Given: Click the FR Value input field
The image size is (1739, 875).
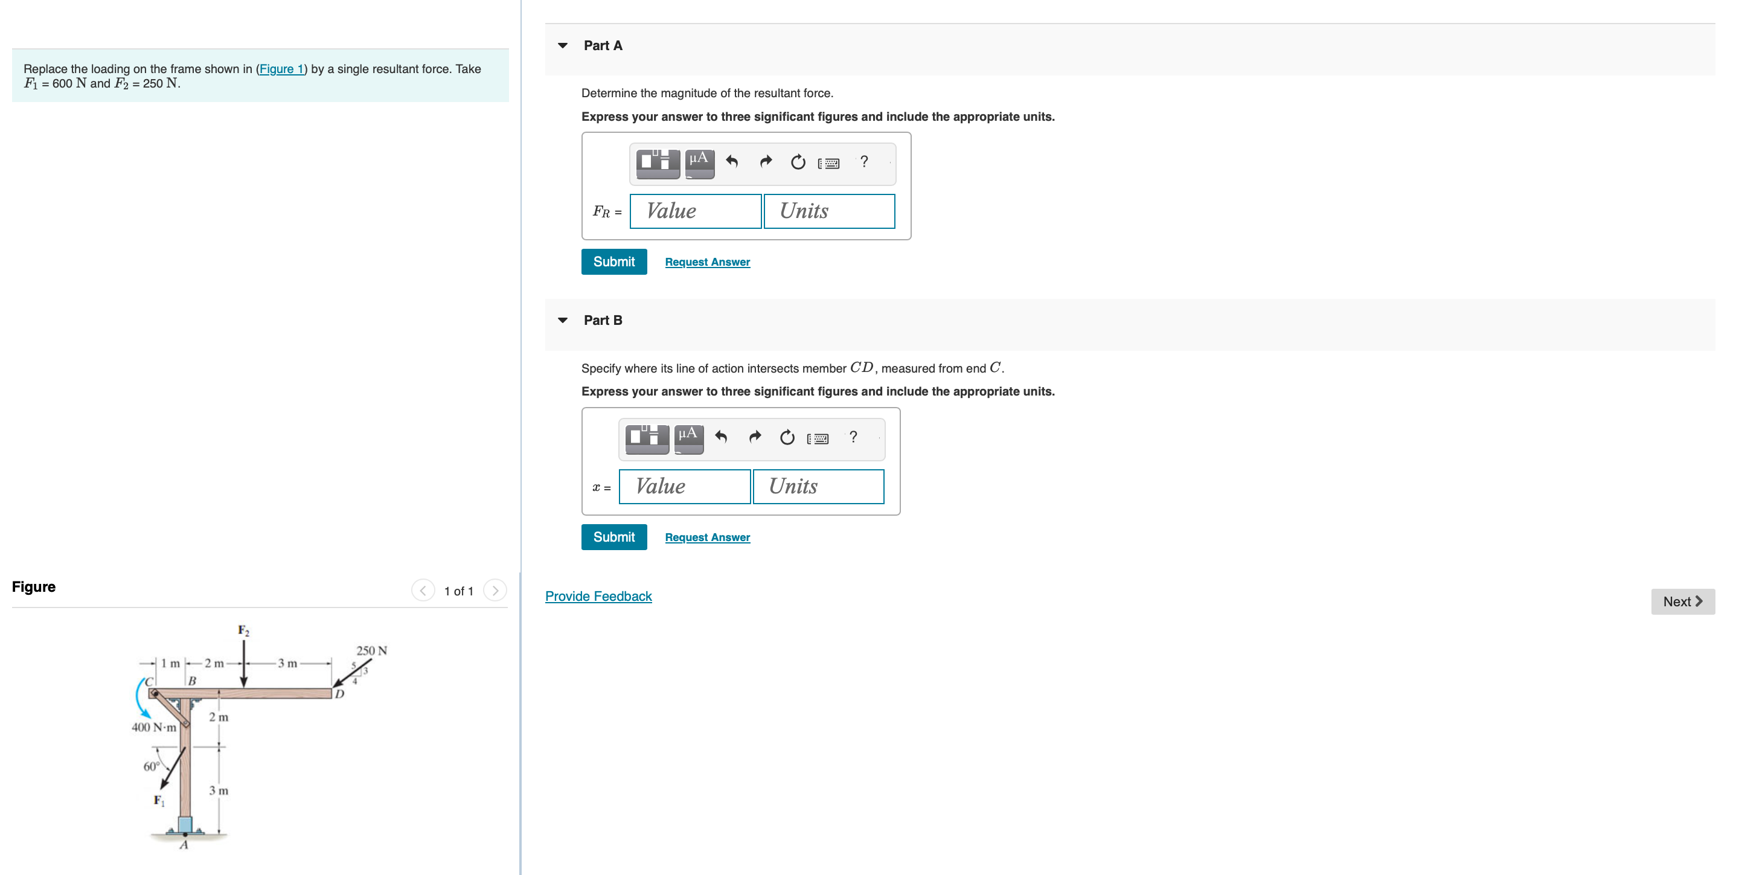Looking at the screenshot, I should click(x=696, y=211).
